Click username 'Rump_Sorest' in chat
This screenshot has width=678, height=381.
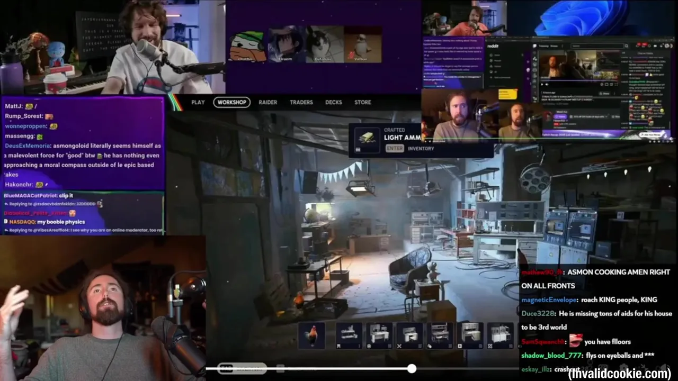click(23, 116)
